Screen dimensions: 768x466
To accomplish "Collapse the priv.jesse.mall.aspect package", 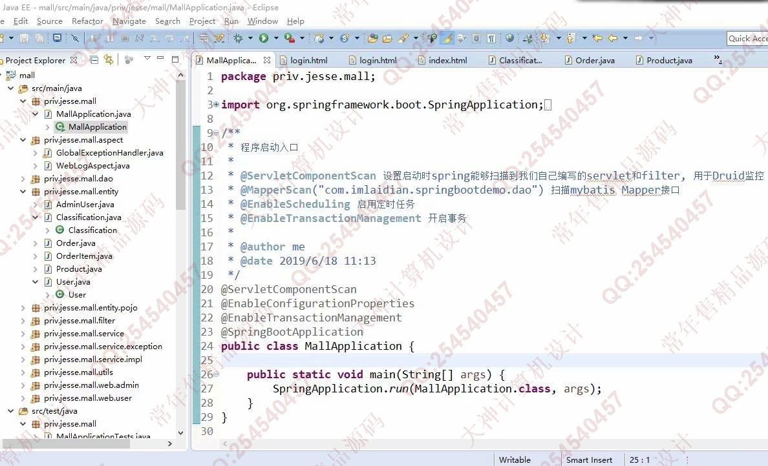I will 23,140.
